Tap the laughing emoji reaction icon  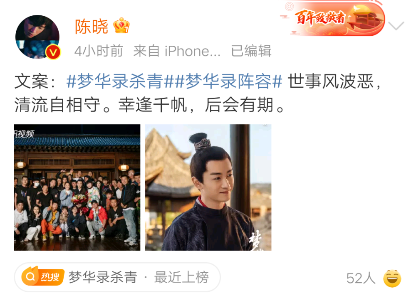[392, 278]
